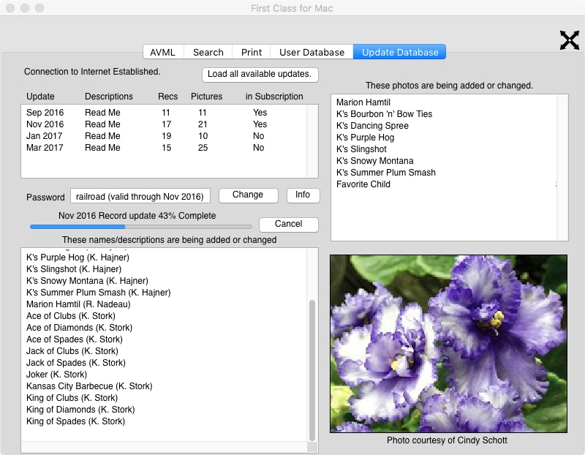585x455 pixels.
Task: Select Marion Hamtil in the photos list
Action: pos(363,102)
